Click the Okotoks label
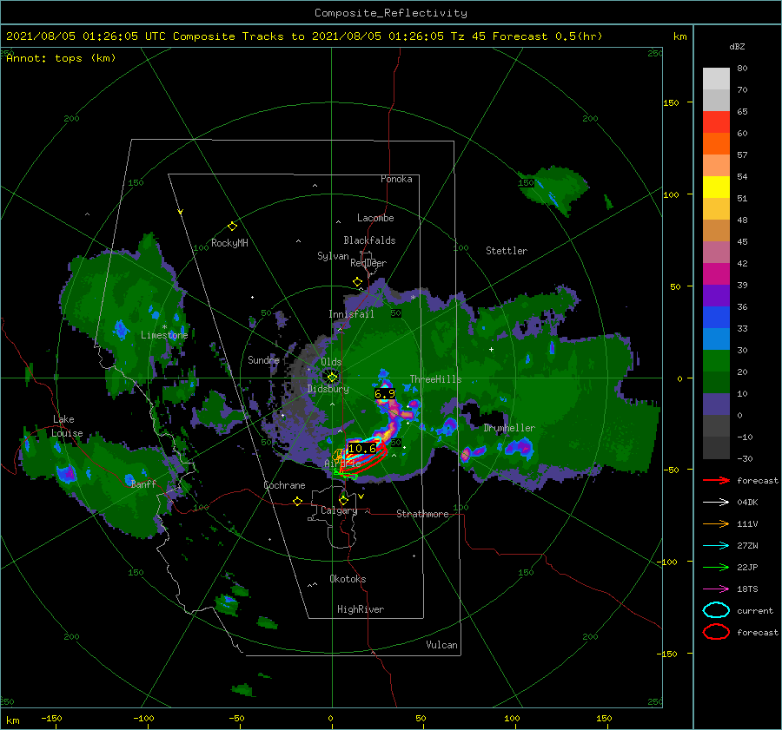Image resolution: width=782 pixels, height=730 pixels. 348,579
